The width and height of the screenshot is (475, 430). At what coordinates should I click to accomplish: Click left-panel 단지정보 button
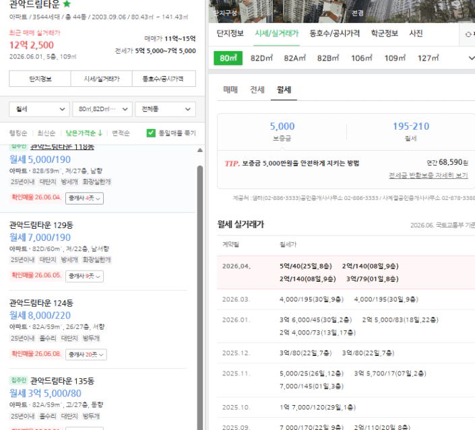pyautogui.click(x=40, y=79)
